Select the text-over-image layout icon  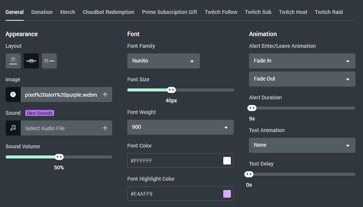pos(31,61)
